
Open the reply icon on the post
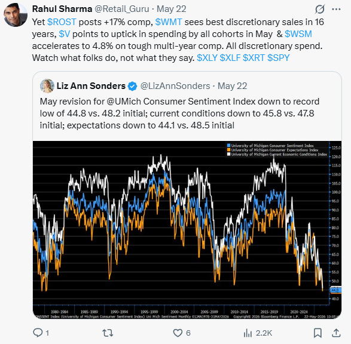click(38, 333)
